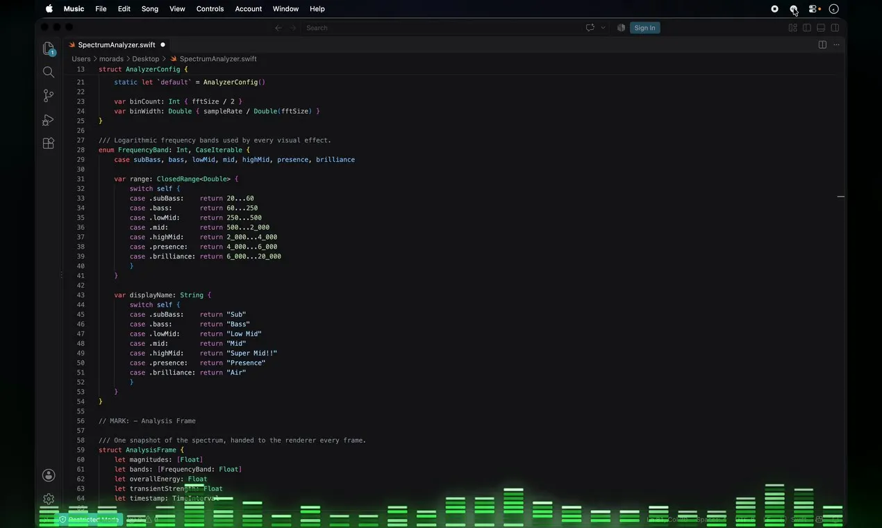Click line number 43 in gutter
The height and width of the screenshot is (528, 882).
81,295
